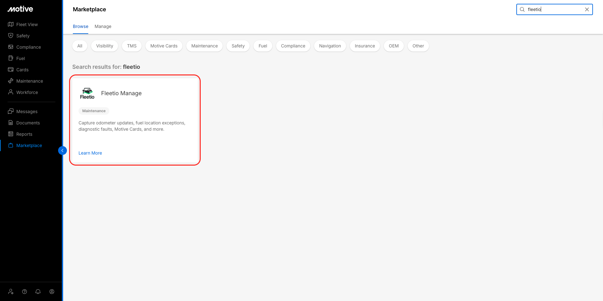This screenshot has width=603, height=301.
Task: Click the Safety shield icon
Action: [11, 36]
